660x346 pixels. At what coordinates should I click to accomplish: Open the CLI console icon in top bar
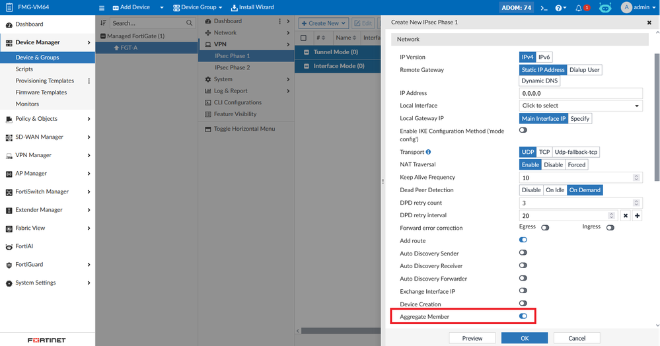point(544,7)
